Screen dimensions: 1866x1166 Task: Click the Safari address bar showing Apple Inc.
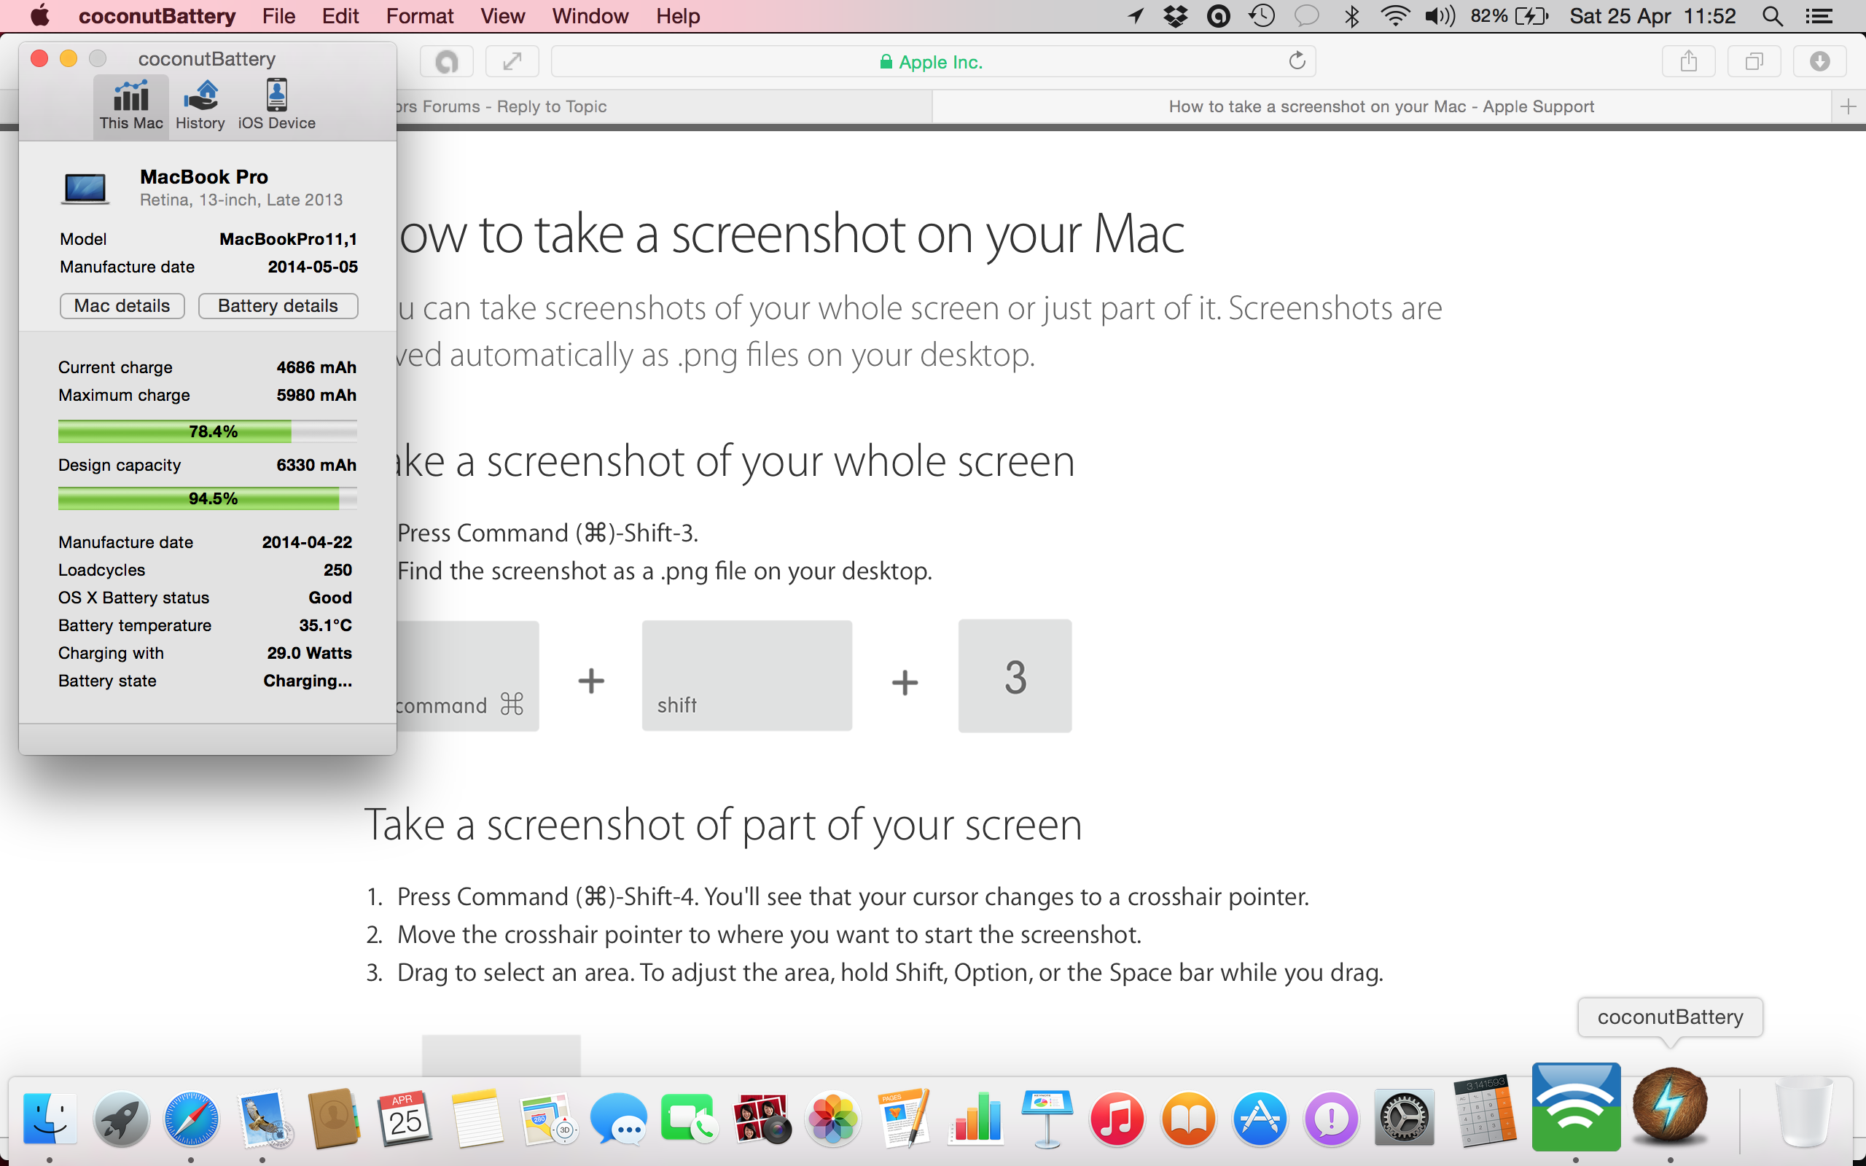click(x=933, y=62)
